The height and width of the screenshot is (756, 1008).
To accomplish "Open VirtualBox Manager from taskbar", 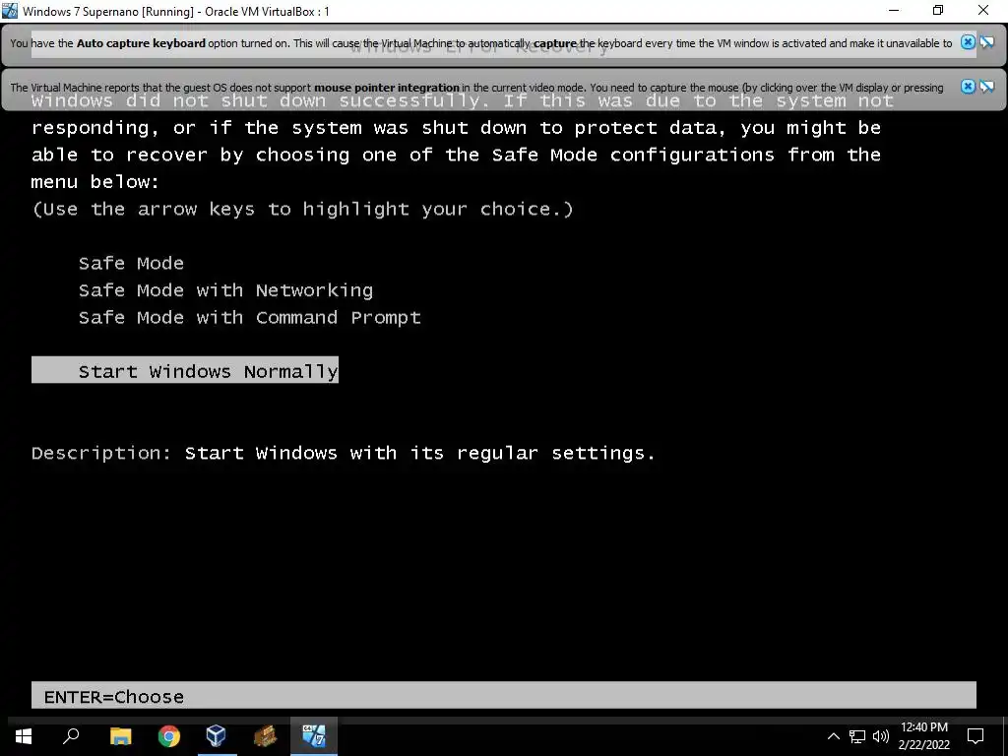I will (x=217, y=736).
